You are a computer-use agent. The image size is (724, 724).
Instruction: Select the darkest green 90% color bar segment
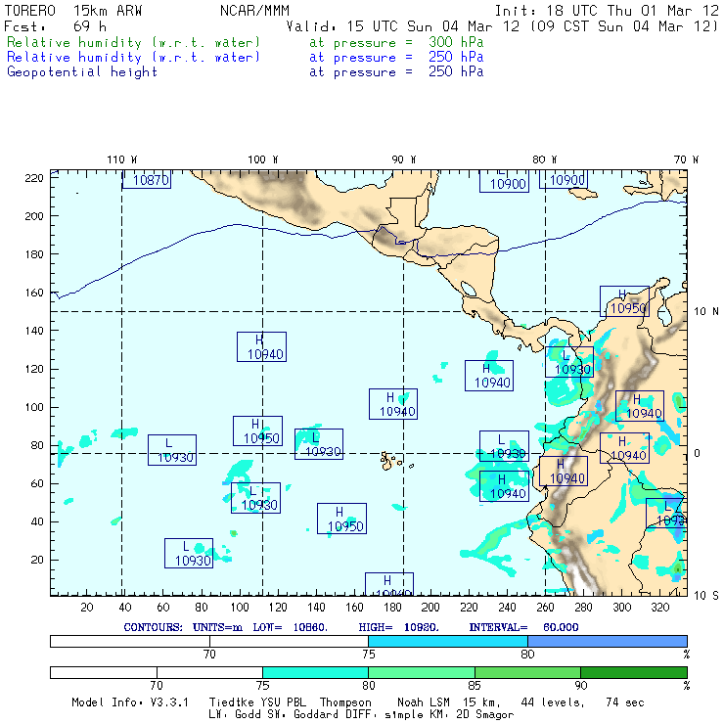tap(633, 672)
